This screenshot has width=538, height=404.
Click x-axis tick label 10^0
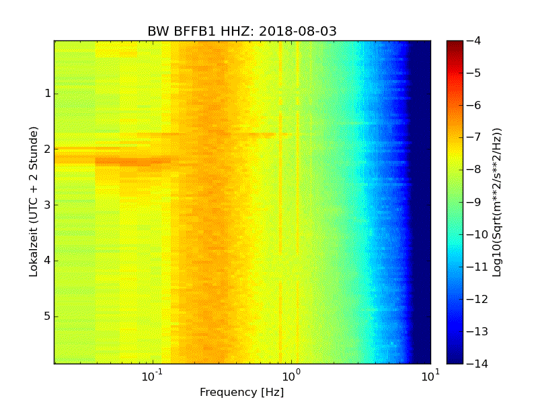pyautogui.click(x=291, y=376)
